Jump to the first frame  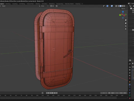point(47,93)
